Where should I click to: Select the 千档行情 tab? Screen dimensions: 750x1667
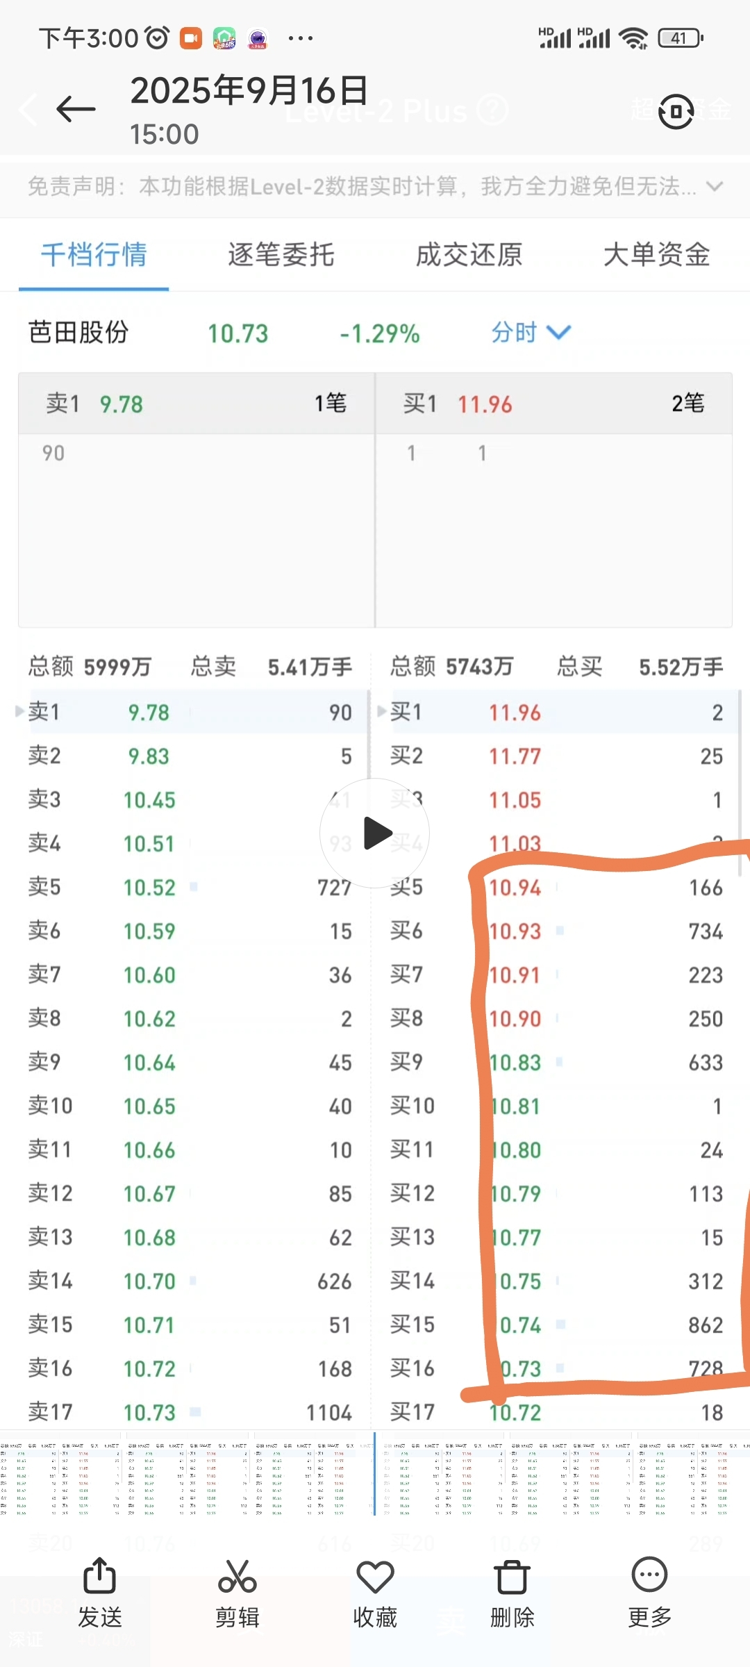coord(94,255)
